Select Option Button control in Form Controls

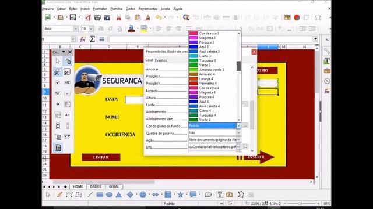58,105
